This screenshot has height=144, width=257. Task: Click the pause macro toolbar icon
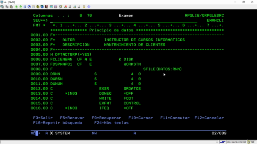point(79,7)
